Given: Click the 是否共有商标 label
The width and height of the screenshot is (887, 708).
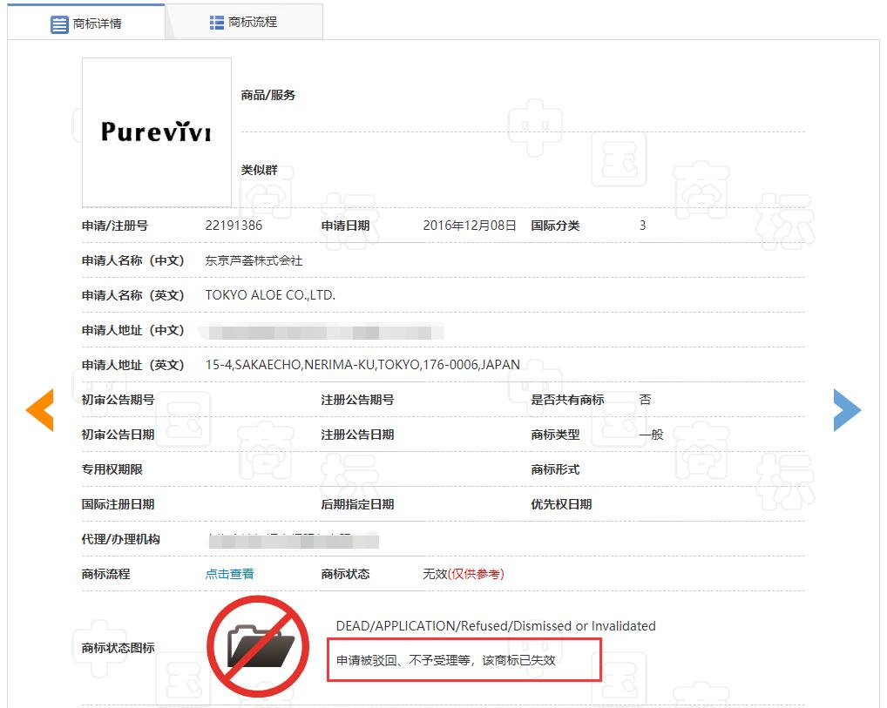Looking at the screenshot, I should pyautogui.click(x=567, y=400).
